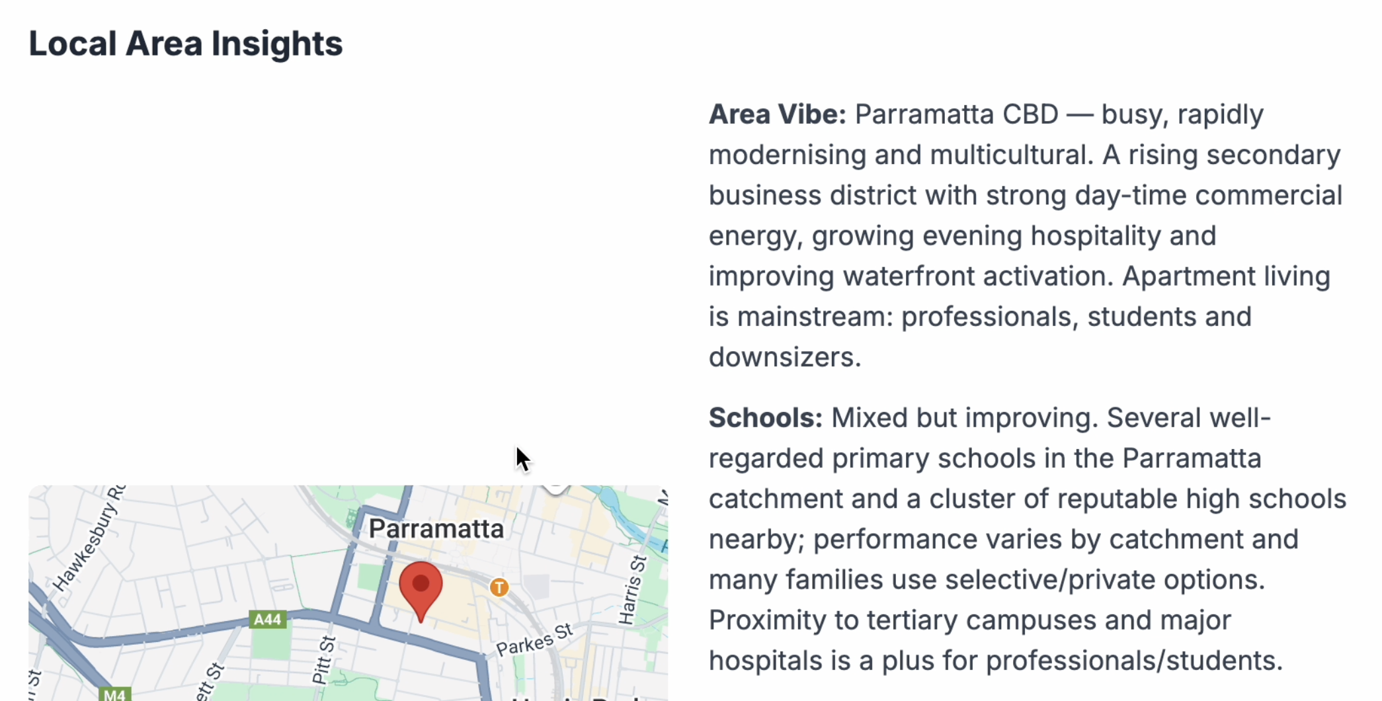Image resolution: width=1382 pixels, height=701 pixels.
Task: Click the Local Area Insights heading
Action: (x=186, y=44)
